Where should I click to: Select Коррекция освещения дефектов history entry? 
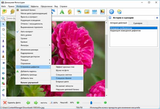pyautogui.click(x=134, y=31)
